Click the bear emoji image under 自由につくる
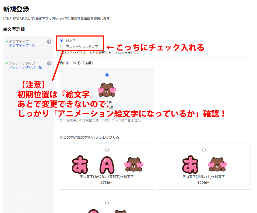 pos(107,90)
